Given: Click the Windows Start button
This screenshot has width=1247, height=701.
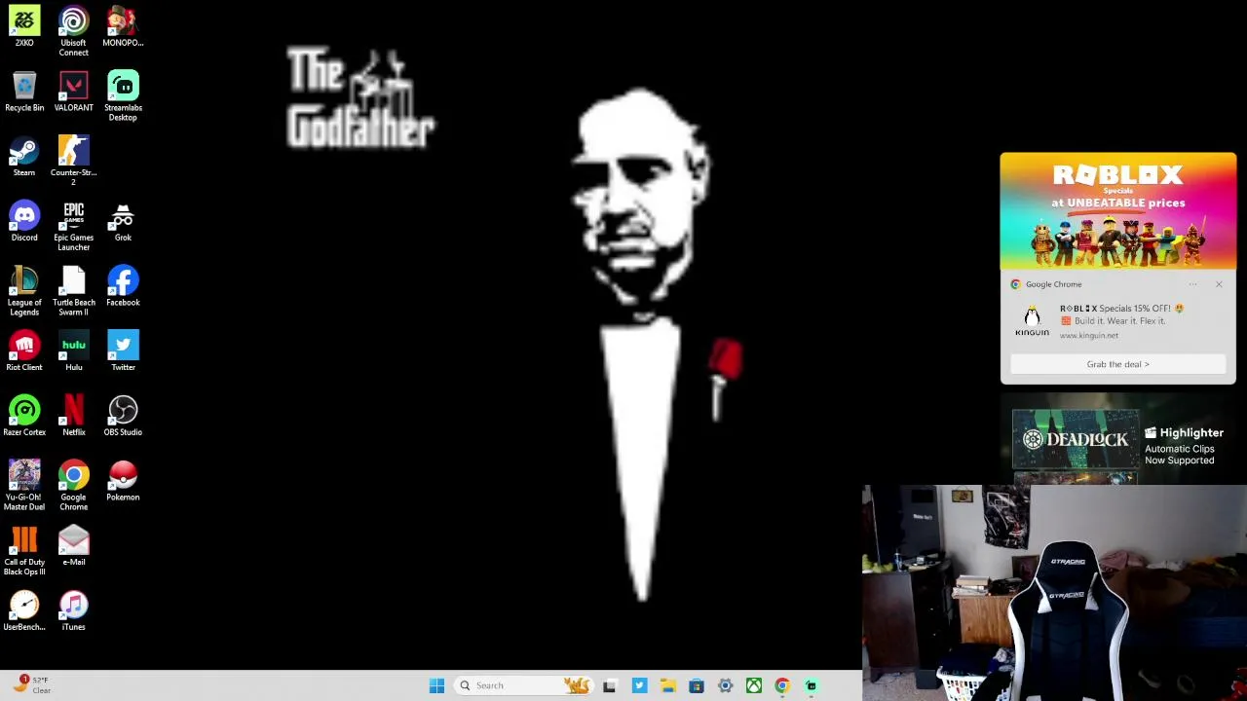Looking at the screenshot, I should (436, 685).
